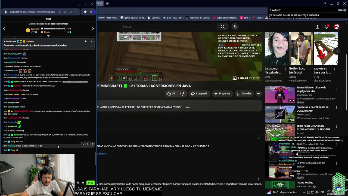Click the lock site-info icon beside kick.com URL

coord(5,12)
